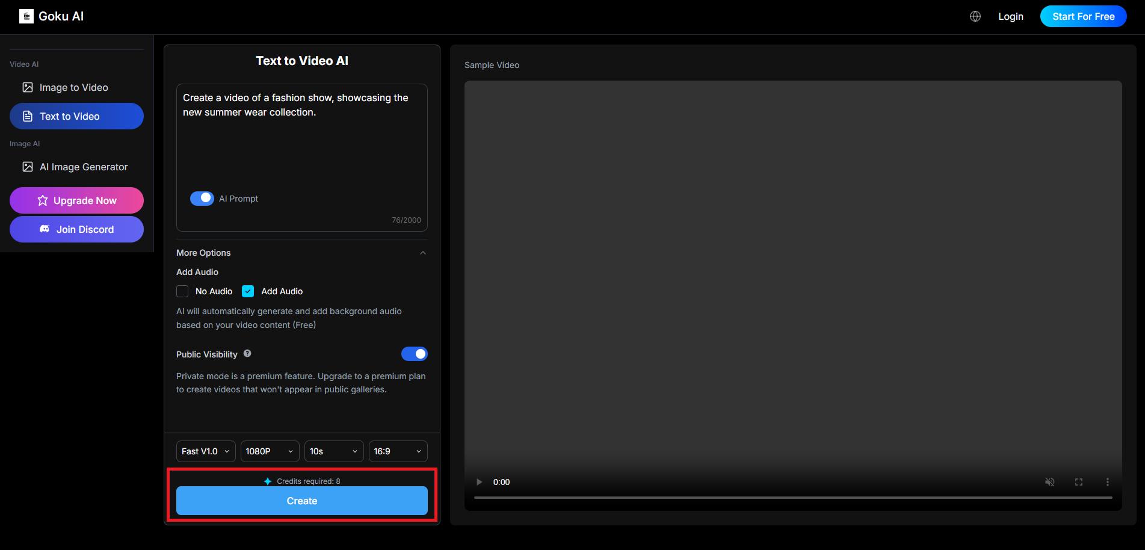
Task: Uncheck the Add Audio checkbox
Action: point(248,291)
